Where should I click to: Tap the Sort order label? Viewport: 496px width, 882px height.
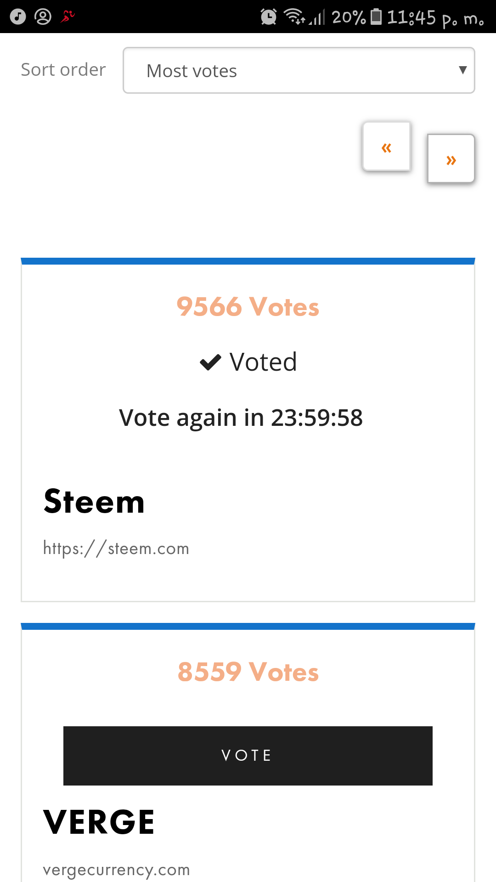pyautogui.click(x=63, y=70)
